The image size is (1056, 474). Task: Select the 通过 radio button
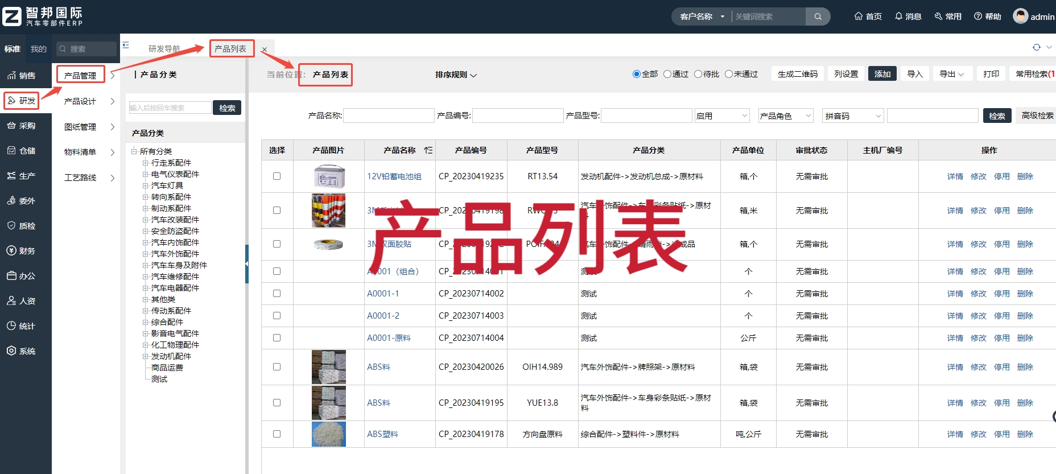click(667, 74)
